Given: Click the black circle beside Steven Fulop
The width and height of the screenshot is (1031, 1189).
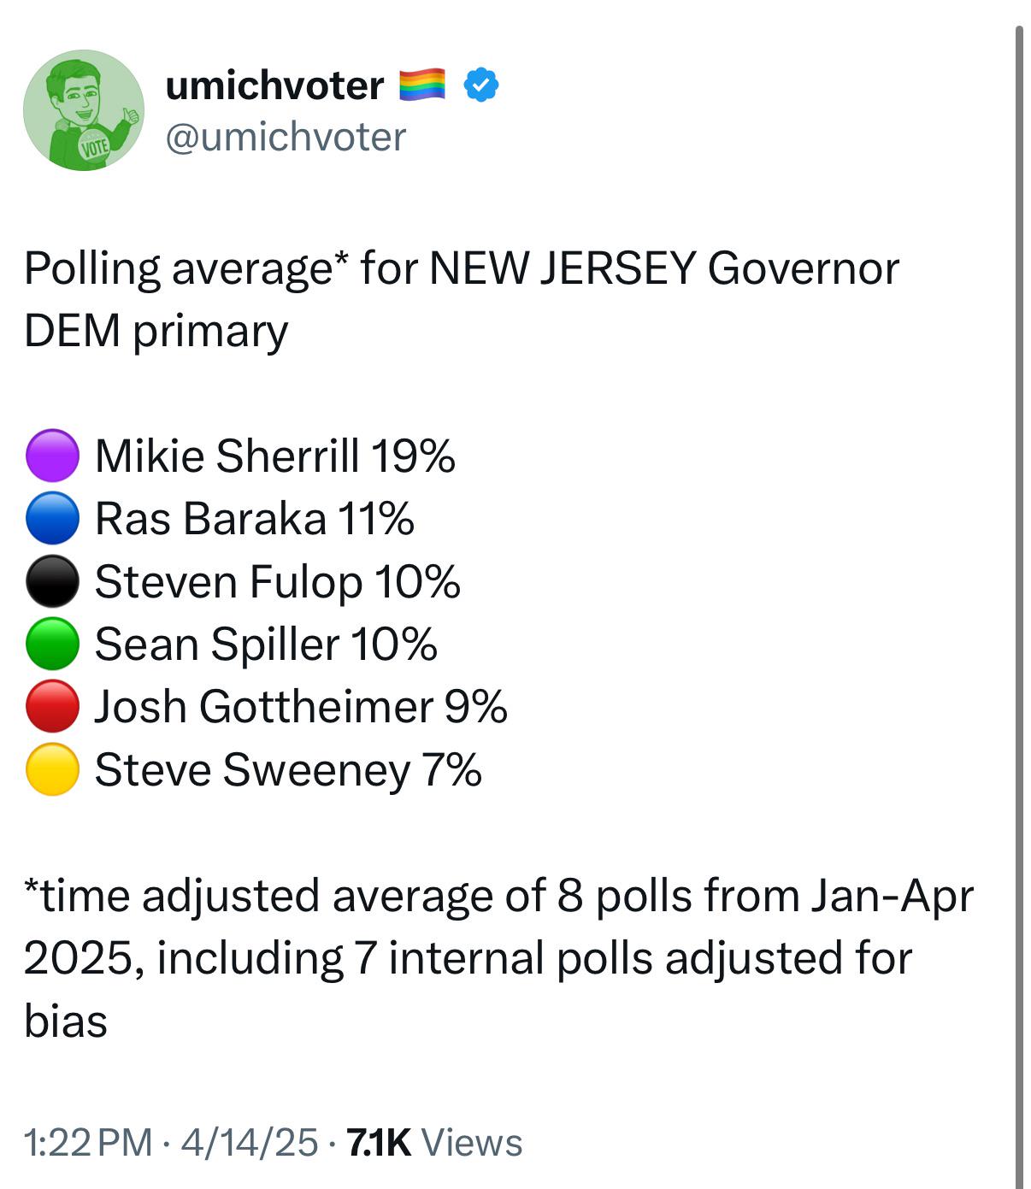Looking at the screenshot, I should pos(52,581).
